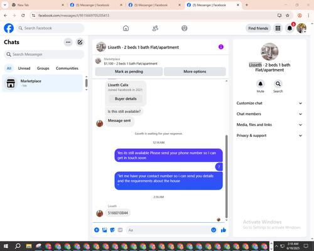Screen dimensions: 314x251
Task: Select the Communities filter
Action: (67, 68)
